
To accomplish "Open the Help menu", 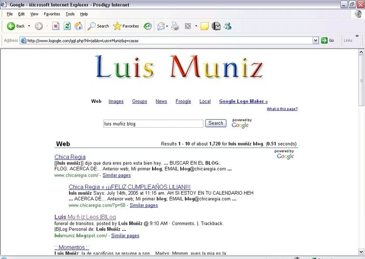I will tap(84, 14).
